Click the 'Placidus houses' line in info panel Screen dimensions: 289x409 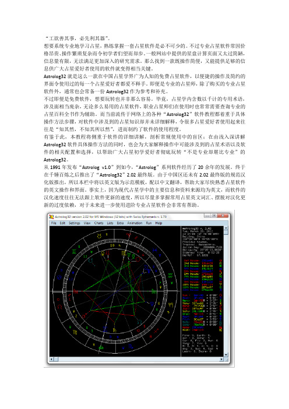(x=195, y=242)
